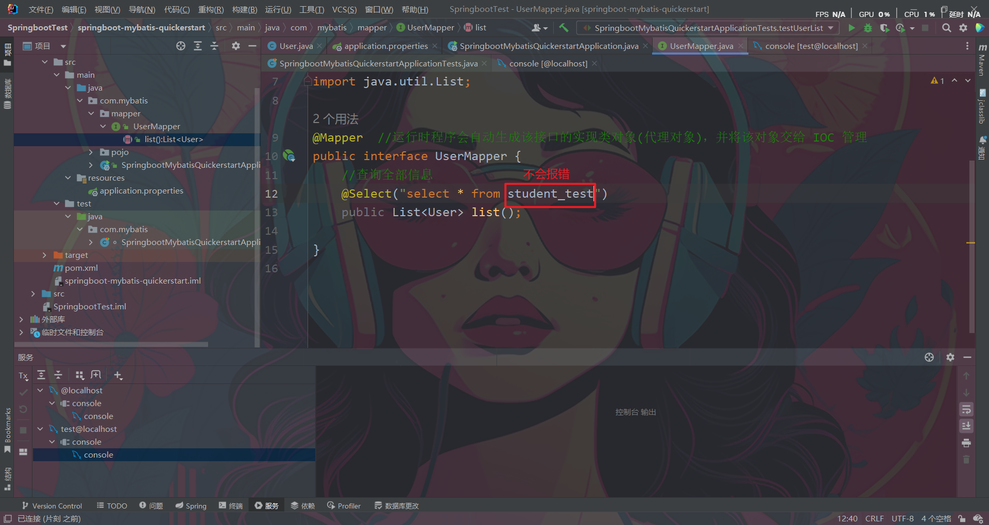Open Search Everywhere magnifier icon

pos(946,28)
